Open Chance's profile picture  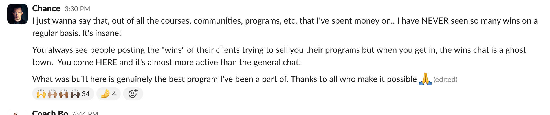[x=17, y=14]
